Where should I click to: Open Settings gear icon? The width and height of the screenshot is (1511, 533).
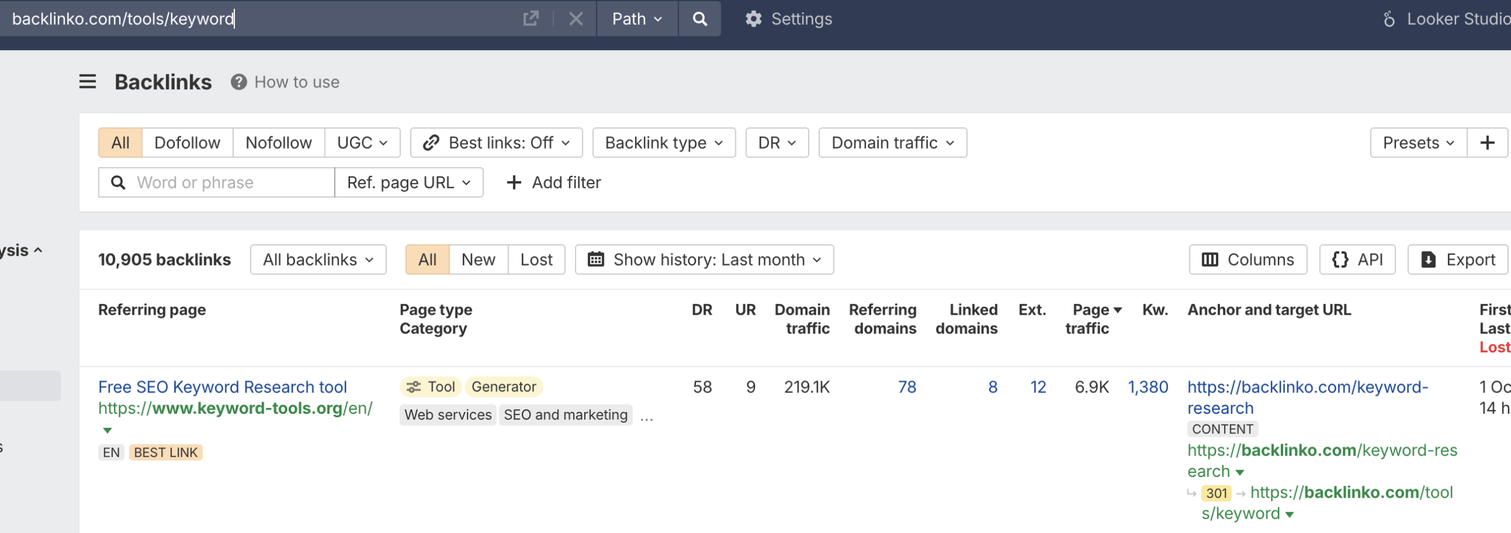pos(753,19)
